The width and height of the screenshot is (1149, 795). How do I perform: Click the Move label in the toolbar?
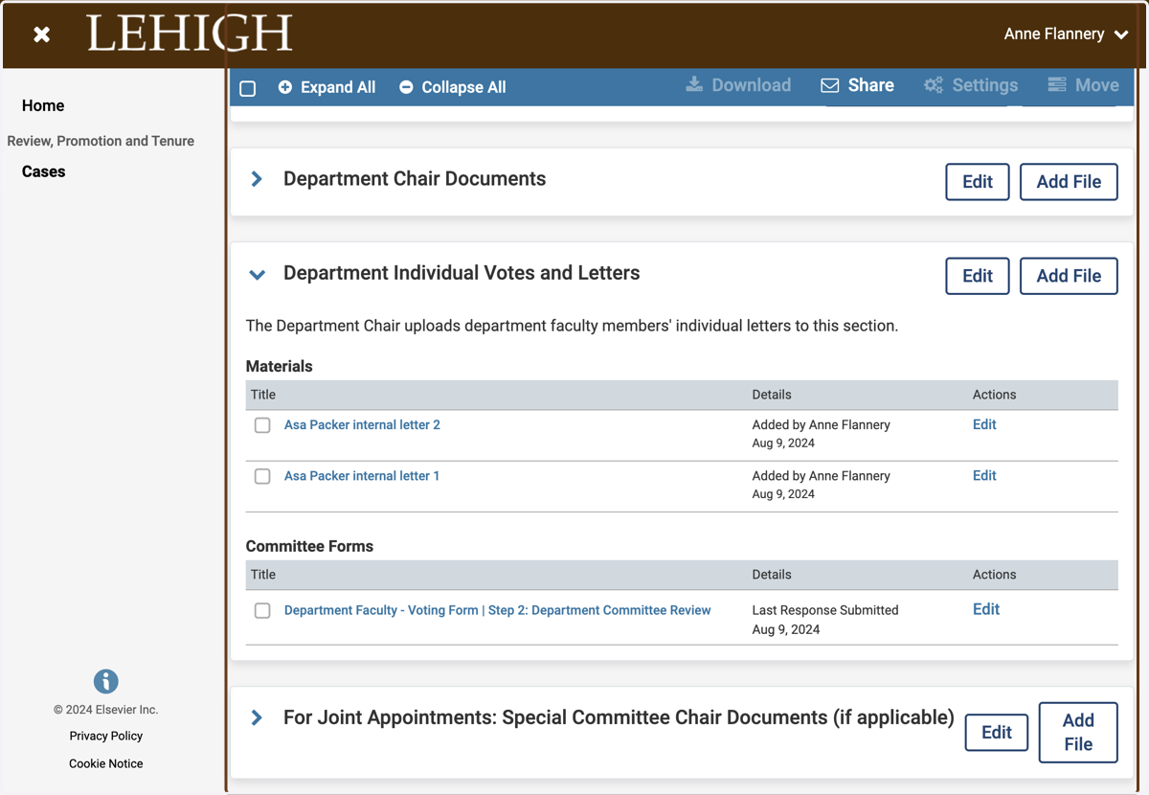(x=1097, y=85)
